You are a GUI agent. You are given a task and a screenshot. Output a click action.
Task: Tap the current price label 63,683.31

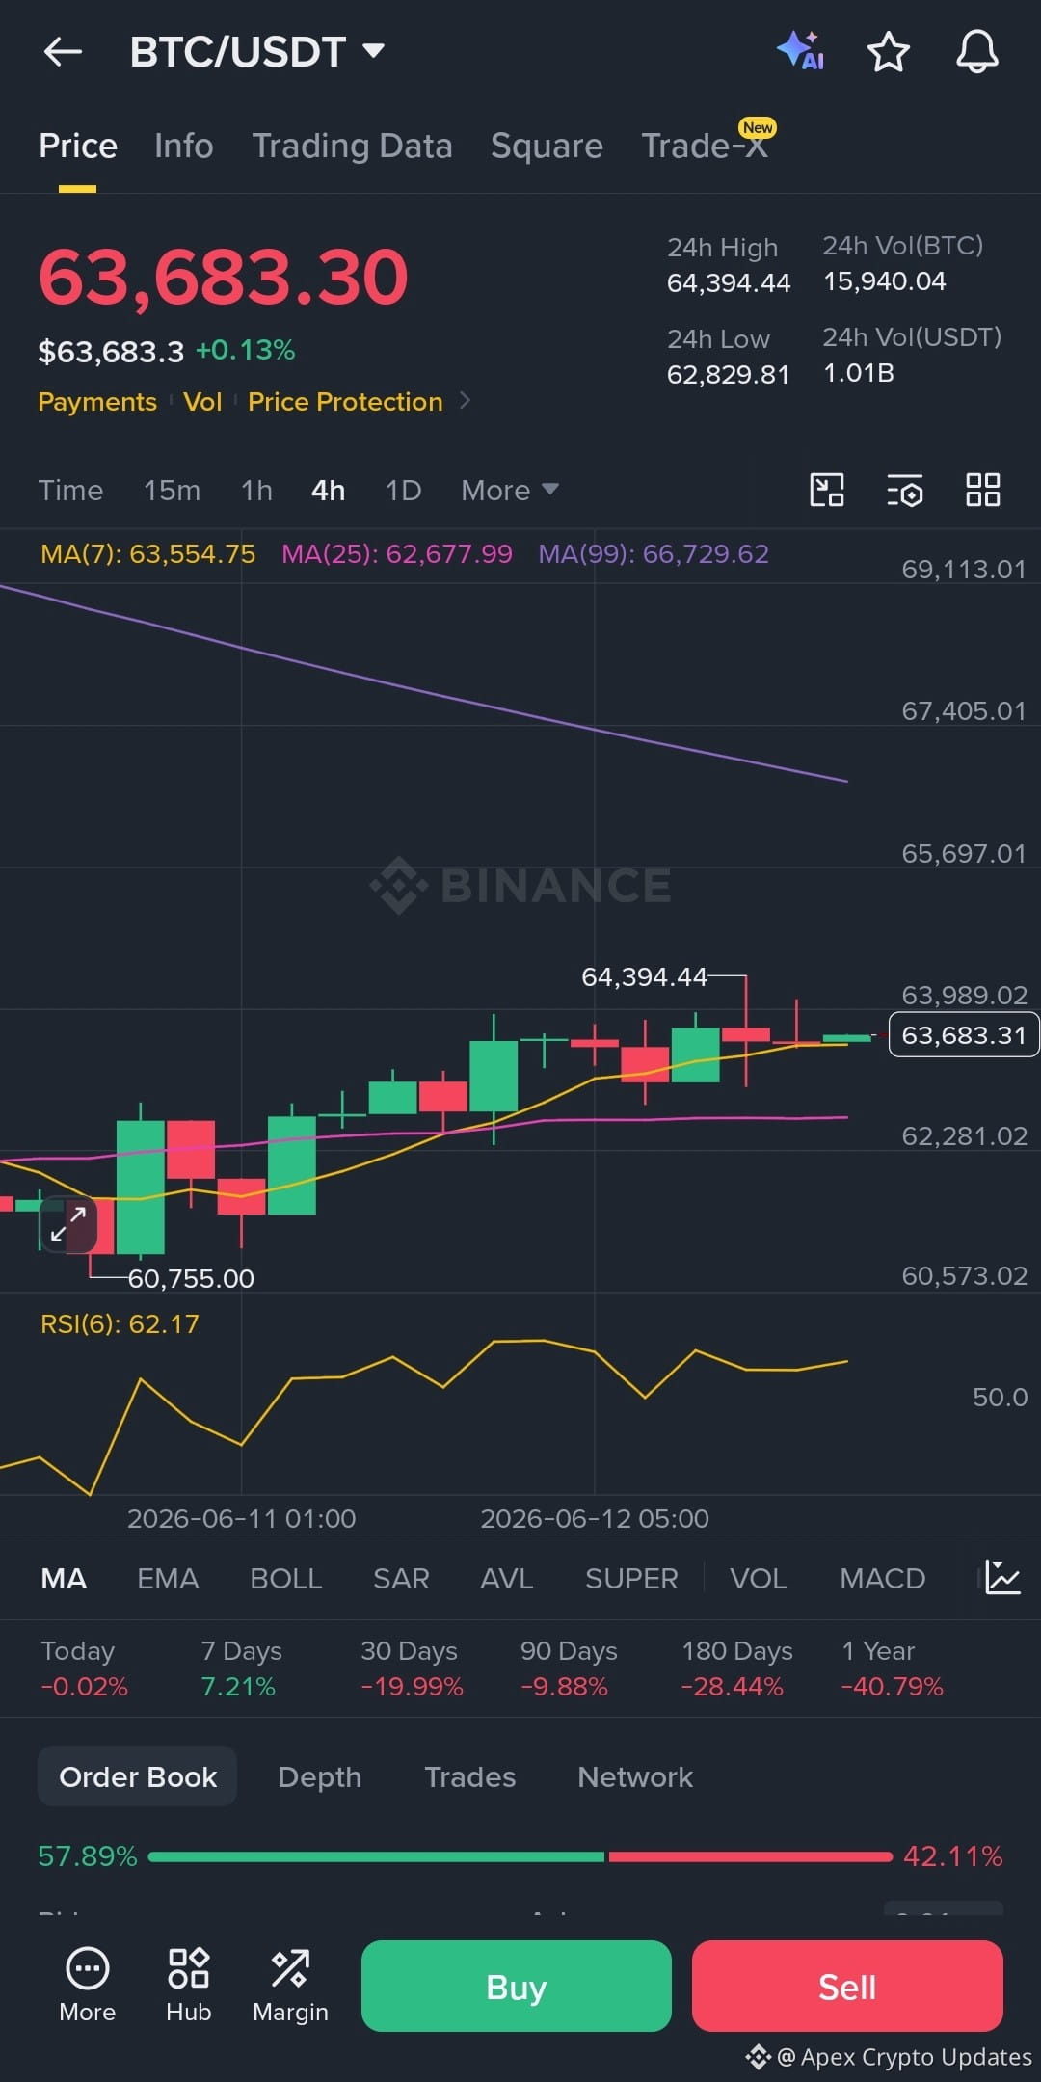pos(963,1034)
